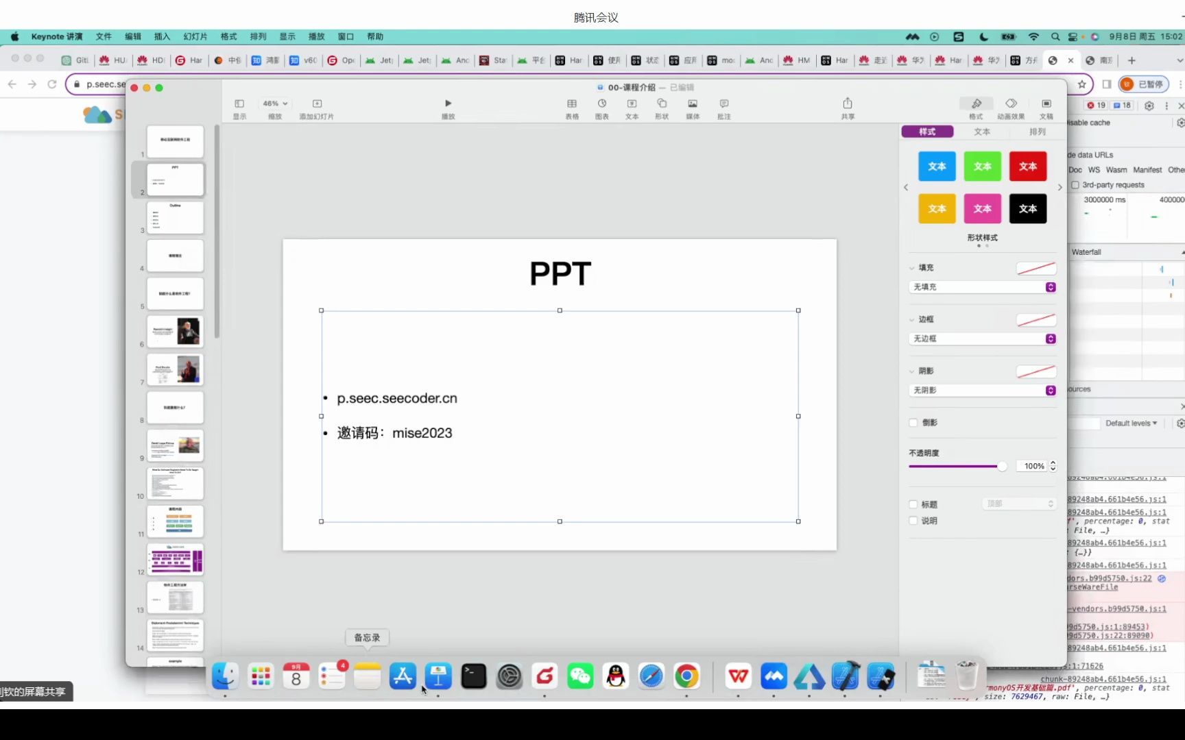
Task: Open the View (显示) sidebar options in Keynote
Action: coord(239,108)
